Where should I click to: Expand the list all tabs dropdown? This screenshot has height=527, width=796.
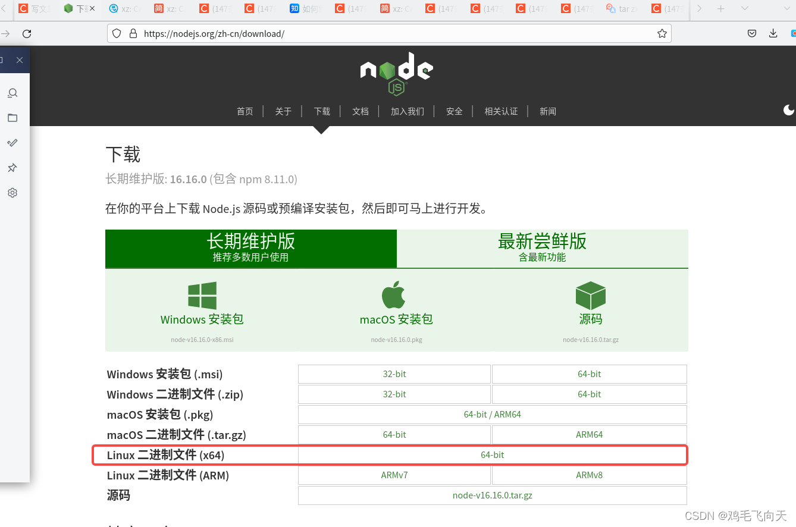click(745, 8)
